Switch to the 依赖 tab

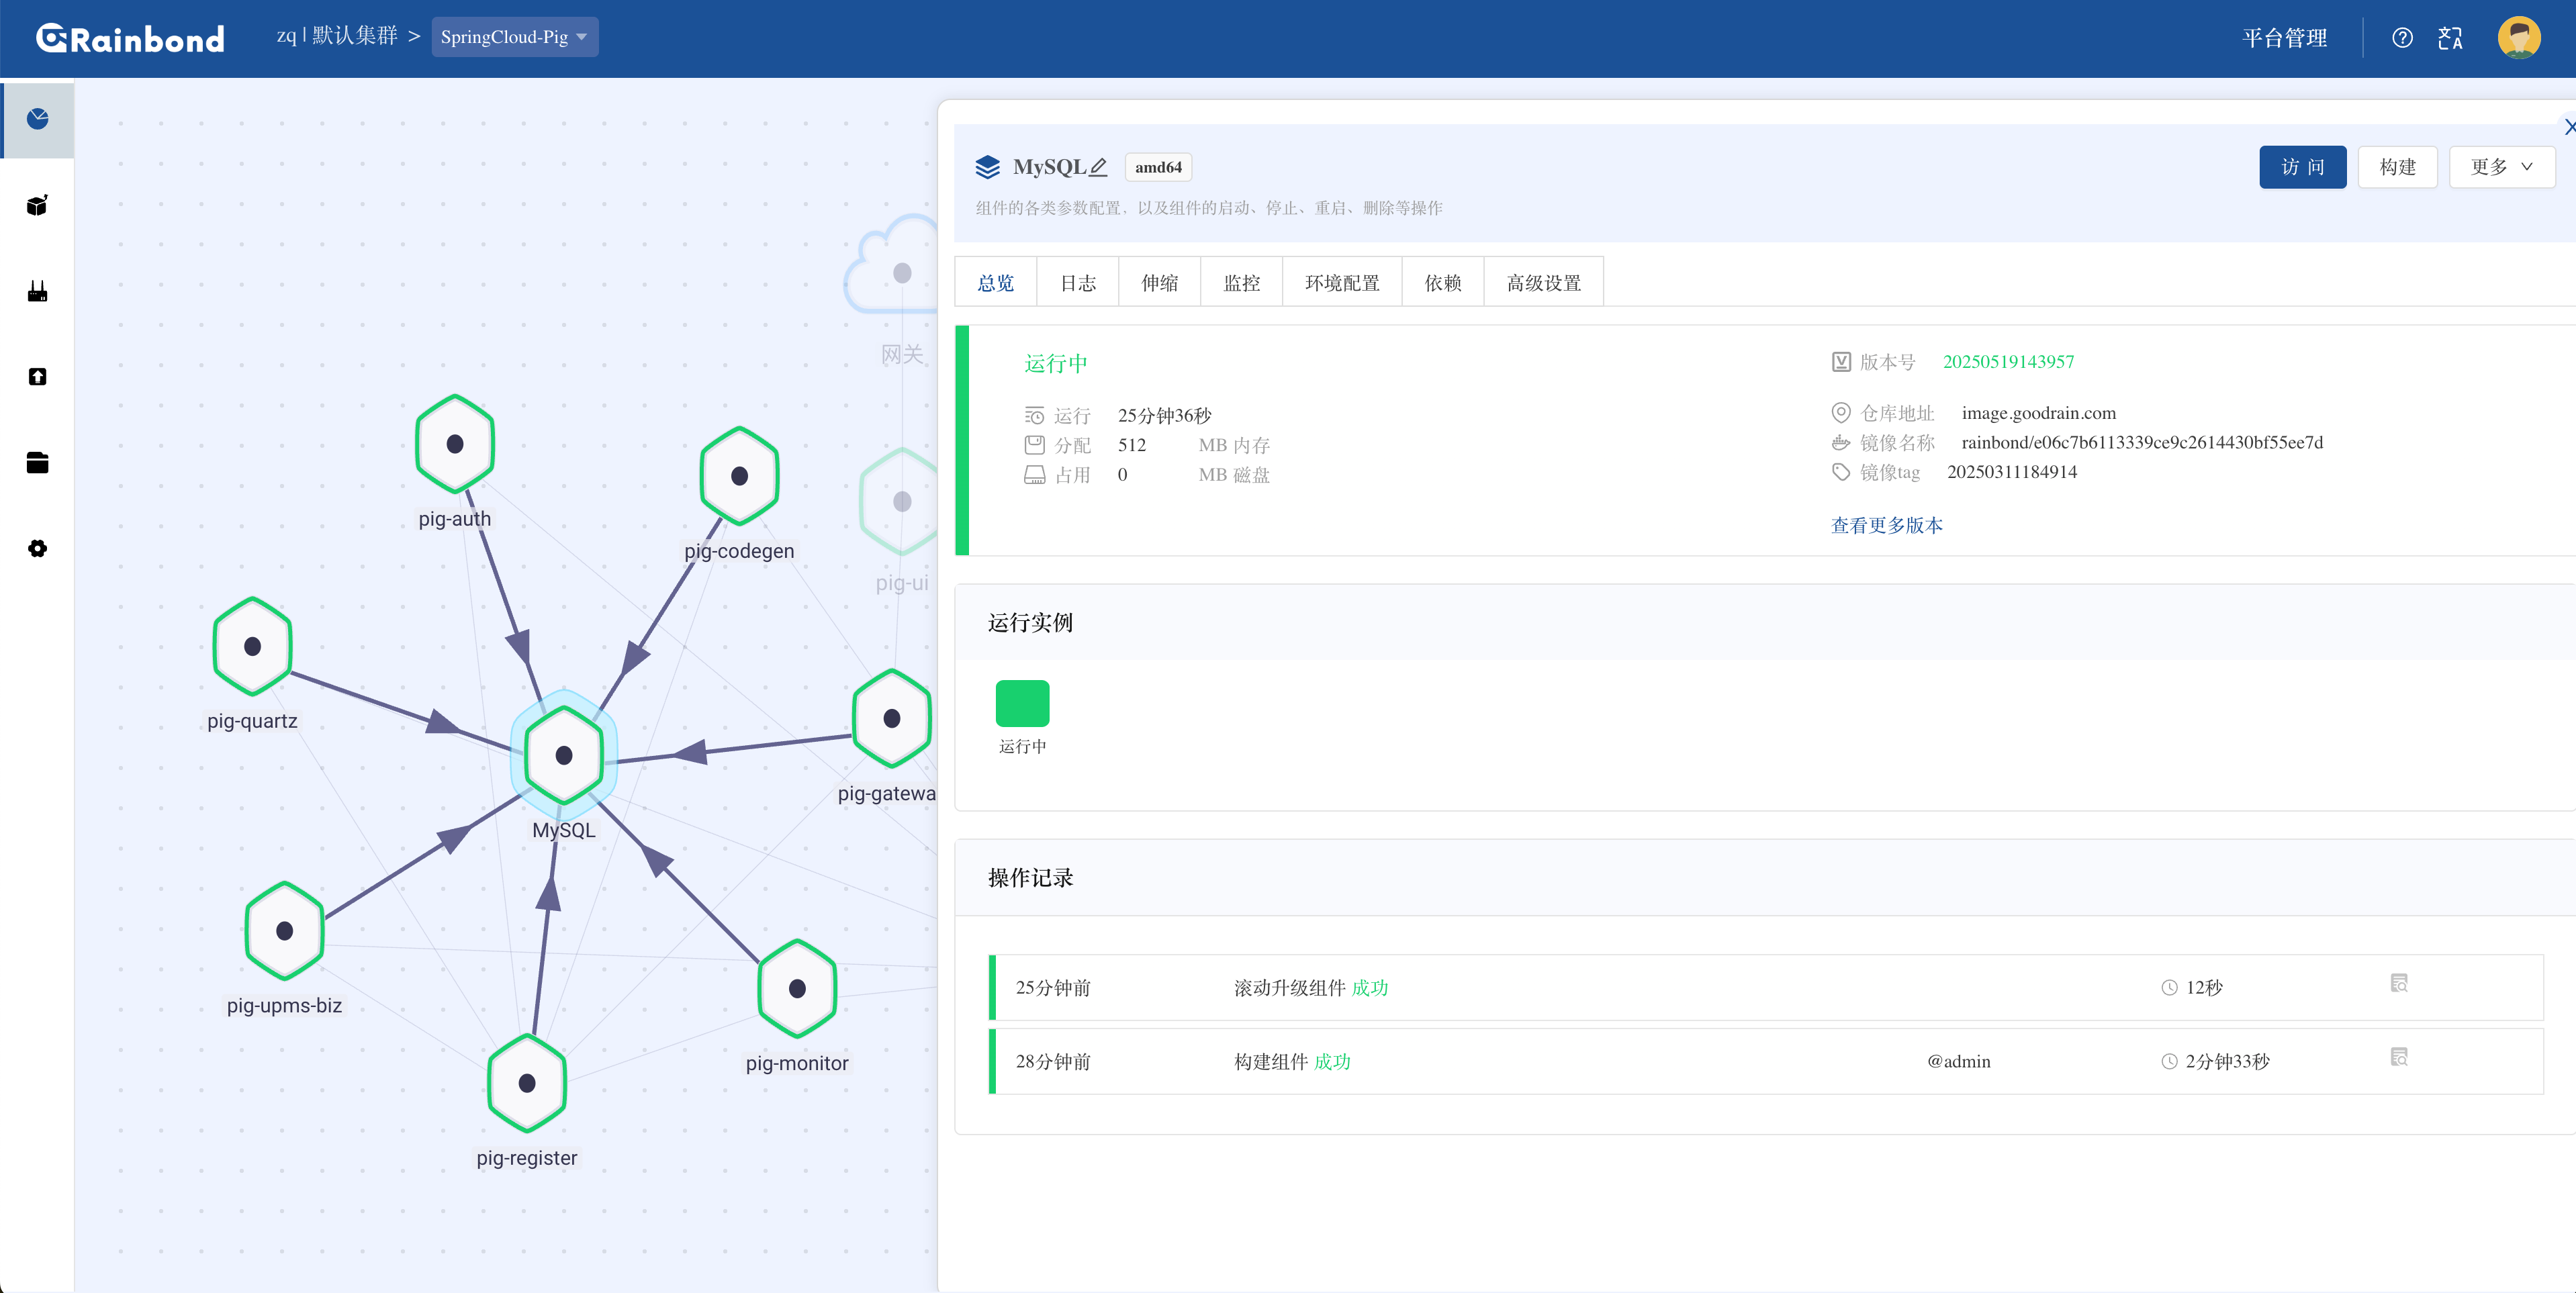pyautogui.click(x=1443, y=282)
